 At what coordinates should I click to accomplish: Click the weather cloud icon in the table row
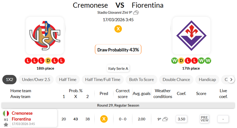[165, 119]
